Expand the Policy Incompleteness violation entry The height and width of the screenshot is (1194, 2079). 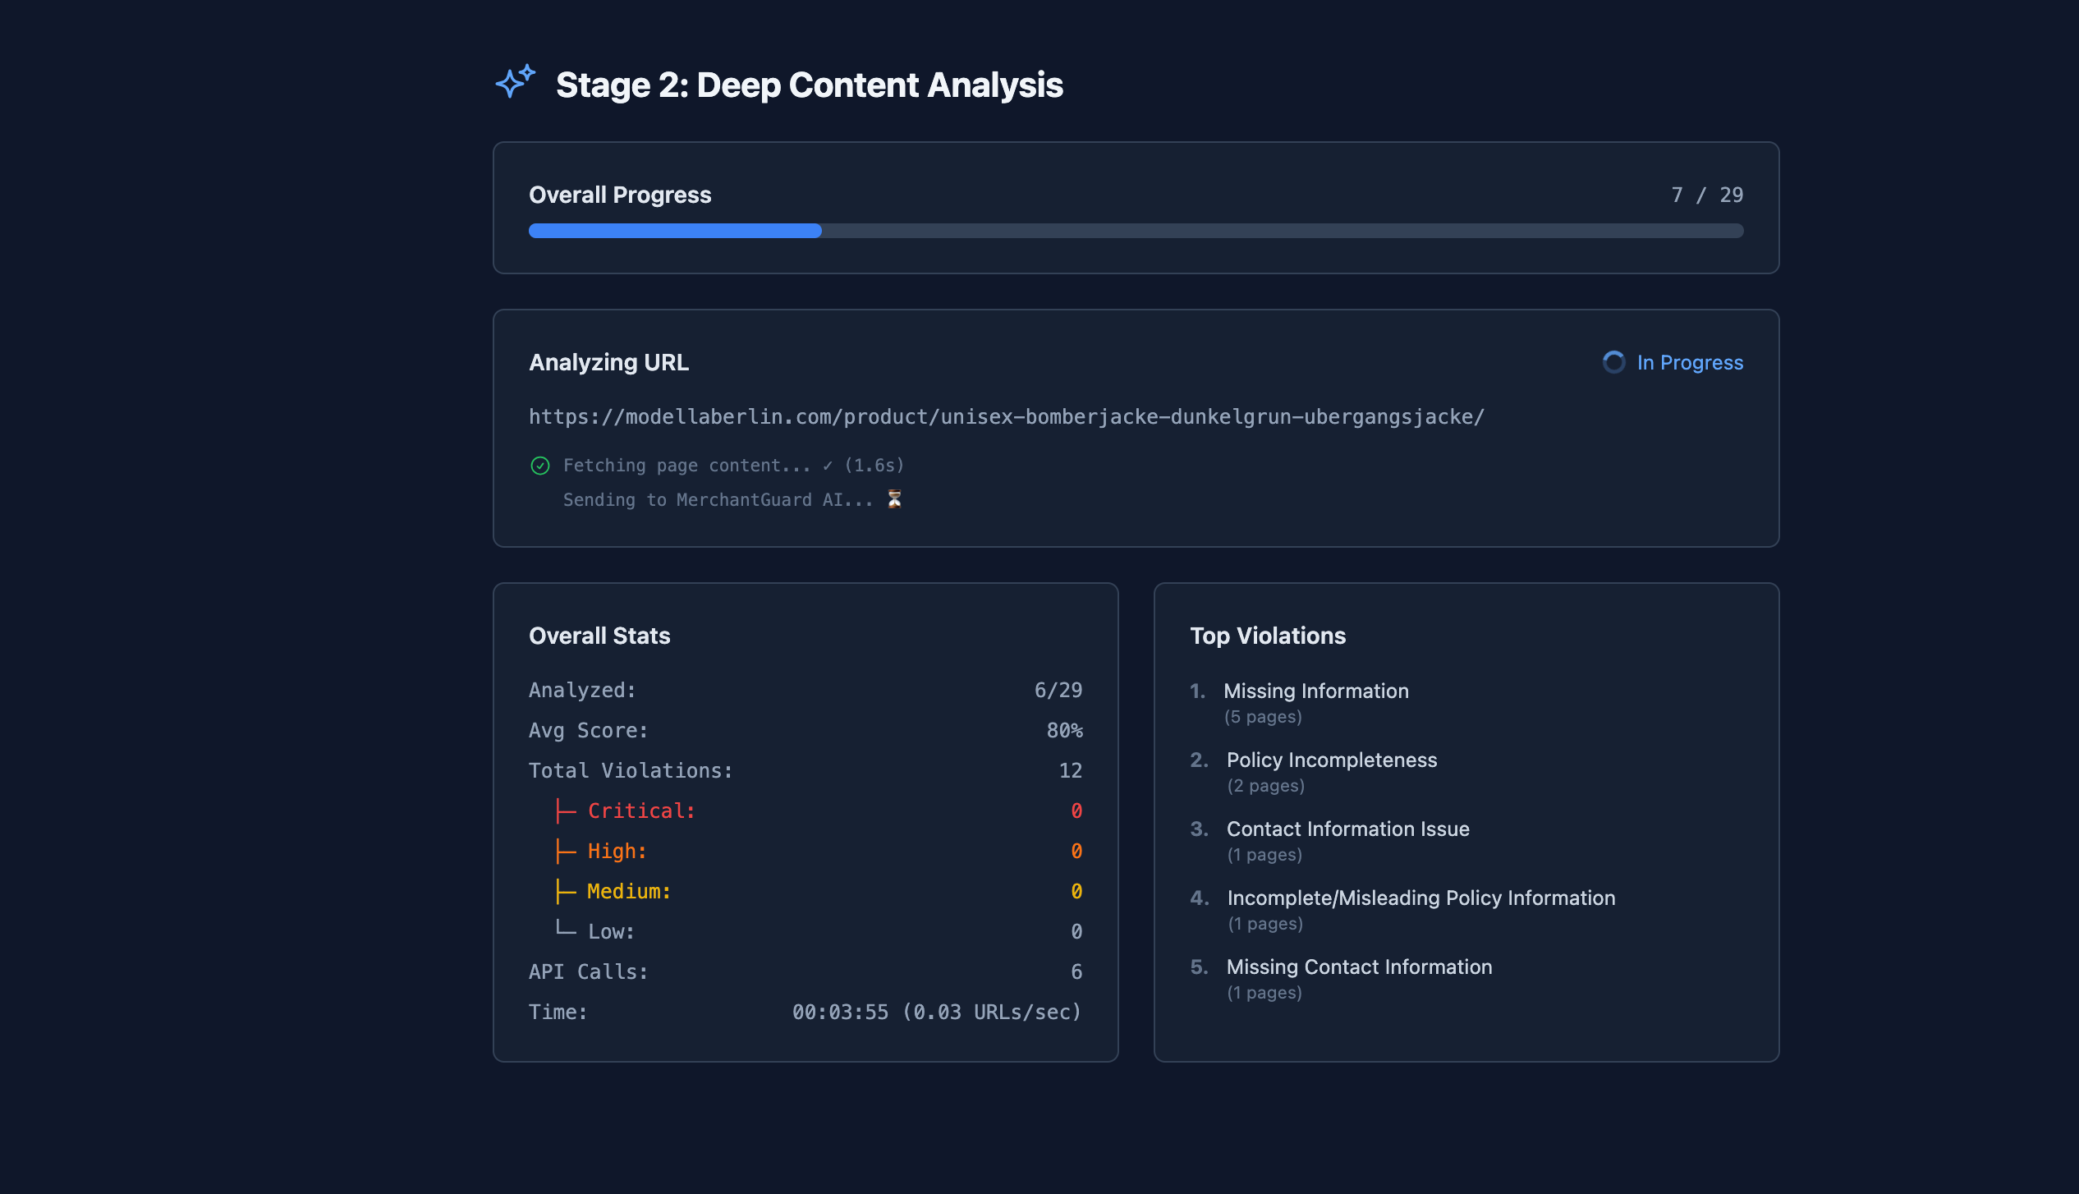point(1332,760)
